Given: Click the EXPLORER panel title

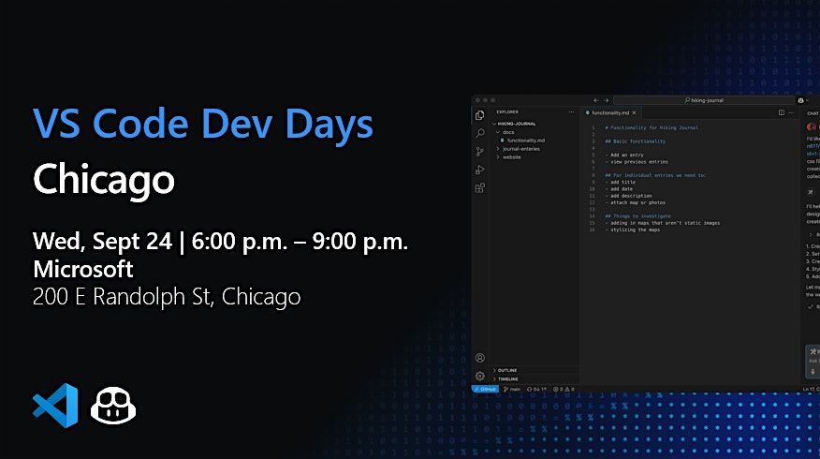Looking at the screenshot, I should click(x=507, y=112).
